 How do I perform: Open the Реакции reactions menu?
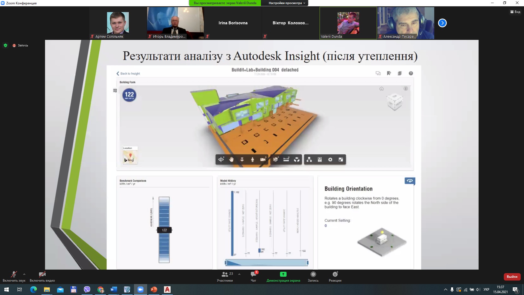coord(335,276)
